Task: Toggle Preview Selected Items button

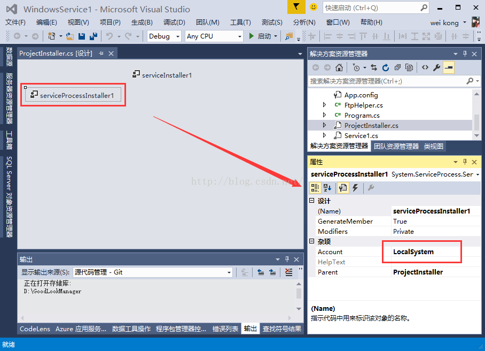Action: 449,67
